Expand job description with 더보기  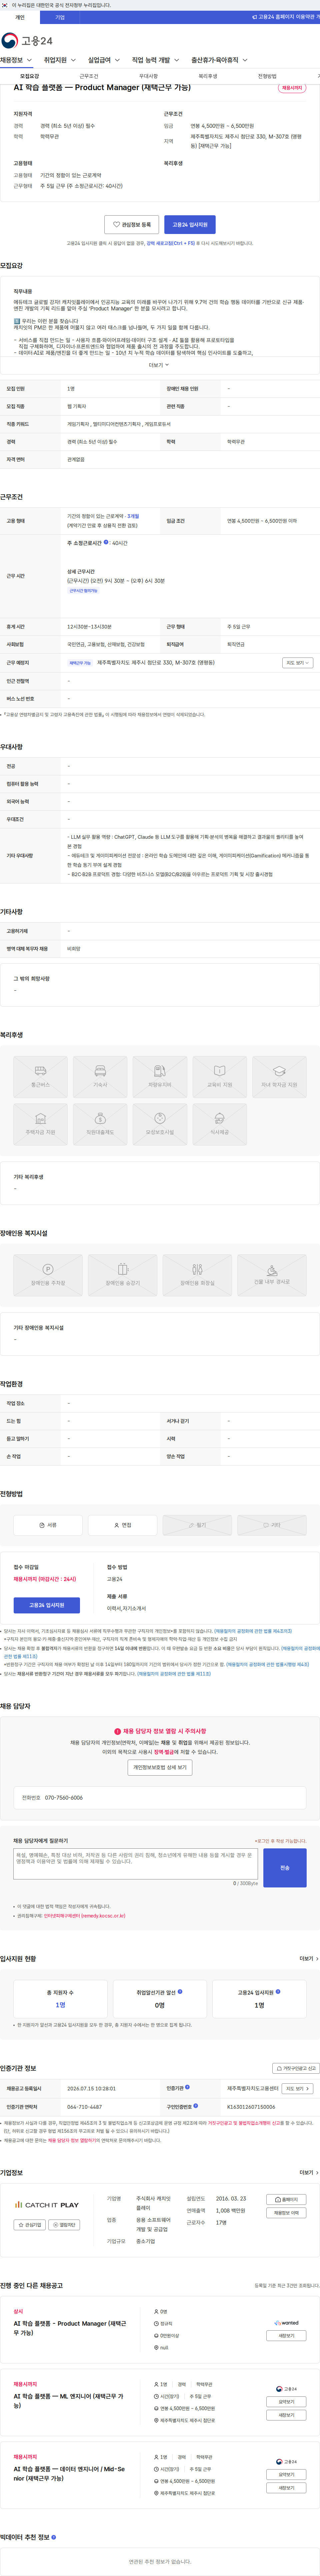tap(159, 365)
